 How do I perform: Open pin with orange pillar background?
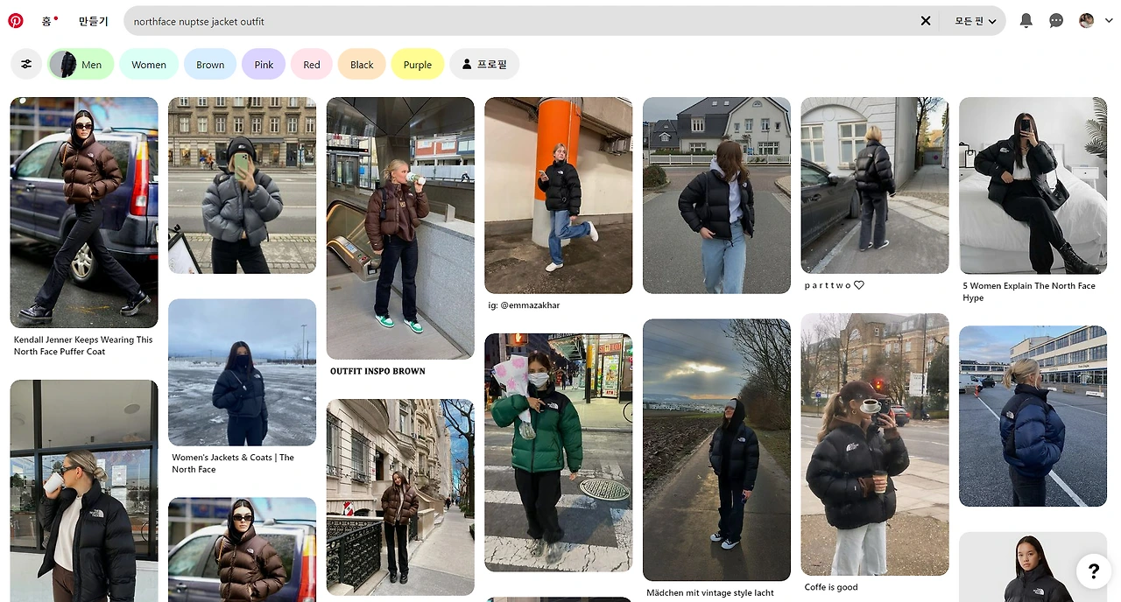559,195
